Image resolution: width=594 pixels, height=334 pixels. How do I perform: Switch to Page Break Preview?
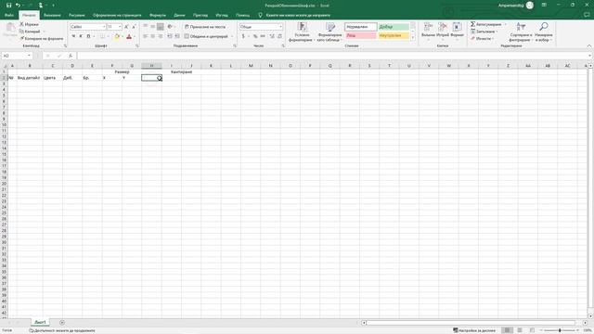point(532,330)
